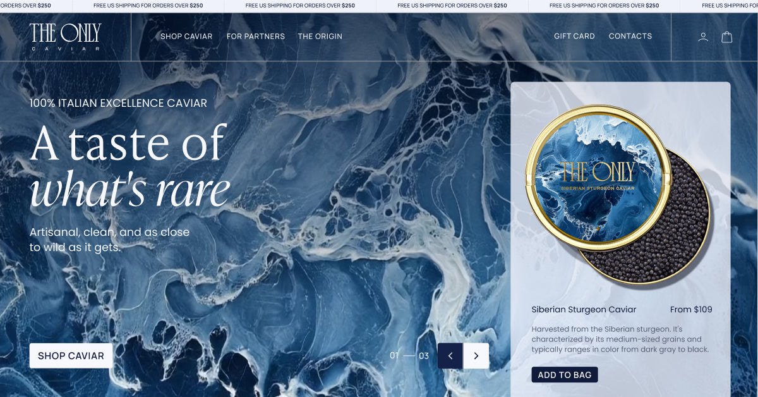Click the From $109 price label
Viewport: 758px width, 397px height.
pos(691,310)
